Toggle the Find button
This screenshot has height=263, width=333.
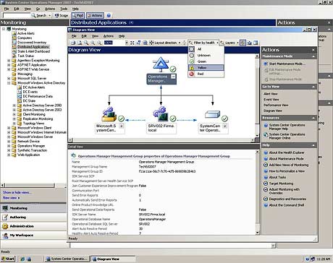tap(78, 15)
